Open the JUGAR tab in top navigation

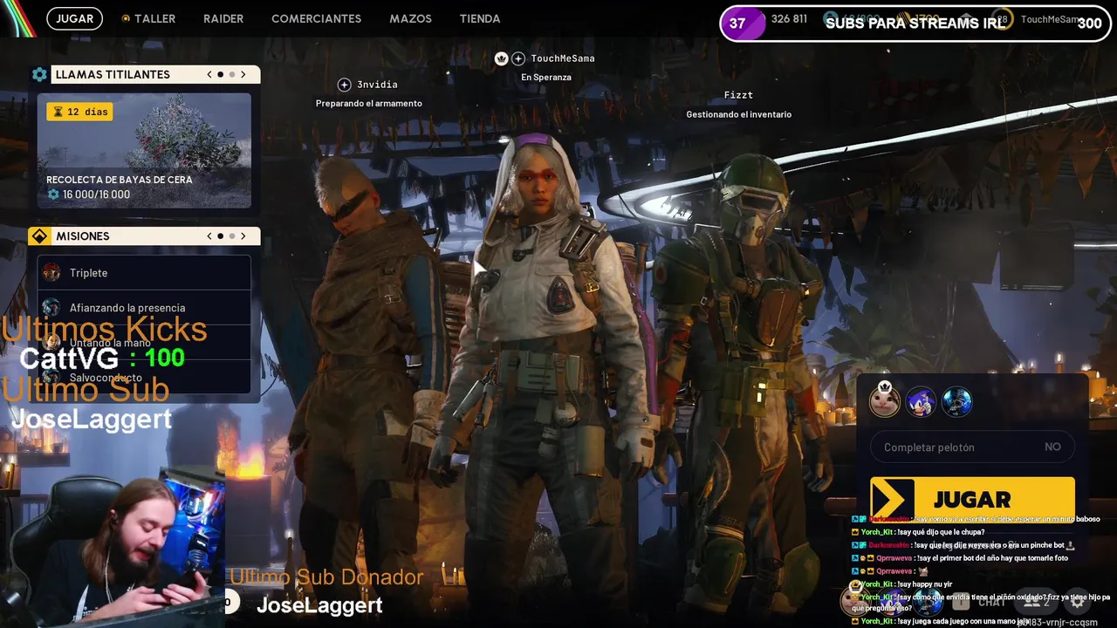pos(75,18)
